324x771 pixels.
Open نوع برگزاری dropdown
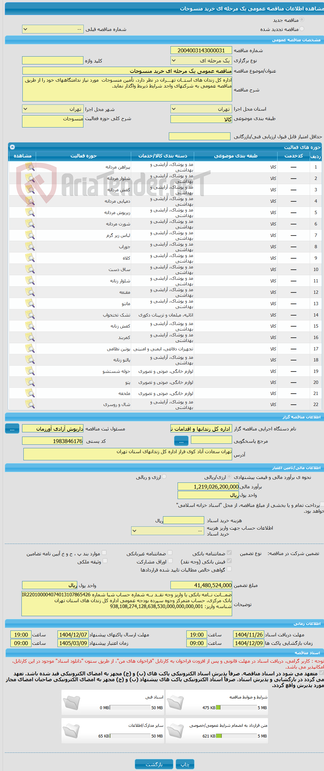click(201, 61)
